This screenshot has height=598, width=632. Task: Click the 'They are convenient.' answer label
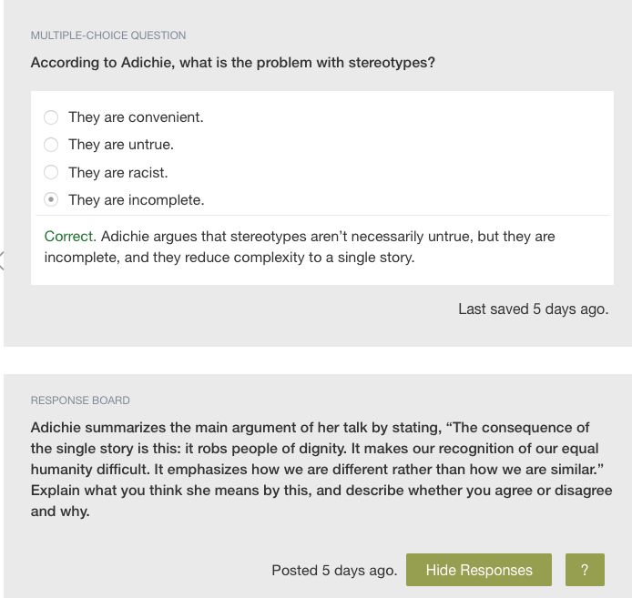pyautogui.click(x=136, y=117)
